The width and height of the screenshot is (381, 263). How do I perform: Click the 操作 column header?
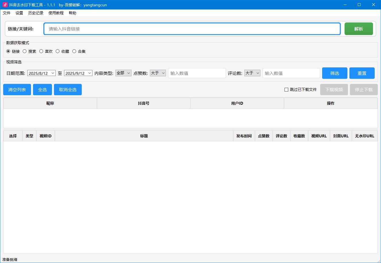tap(331, 103)
